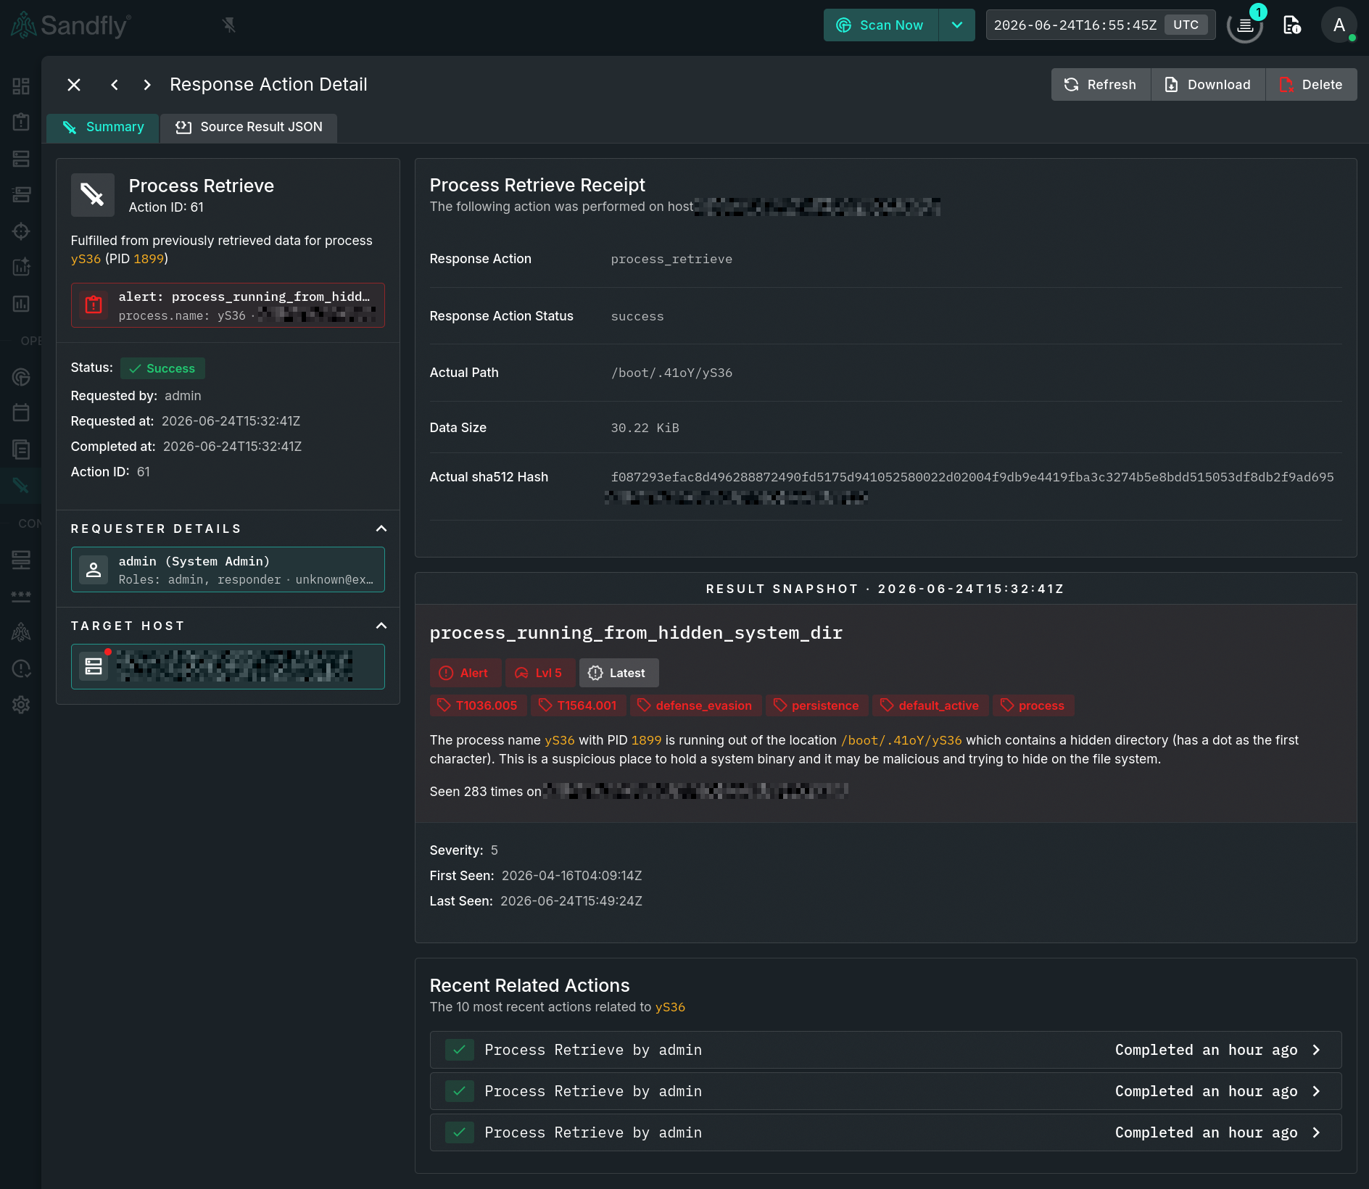Screen dimensions: 1369x1189
Task: Go to the previous response action
Action: 115,85
